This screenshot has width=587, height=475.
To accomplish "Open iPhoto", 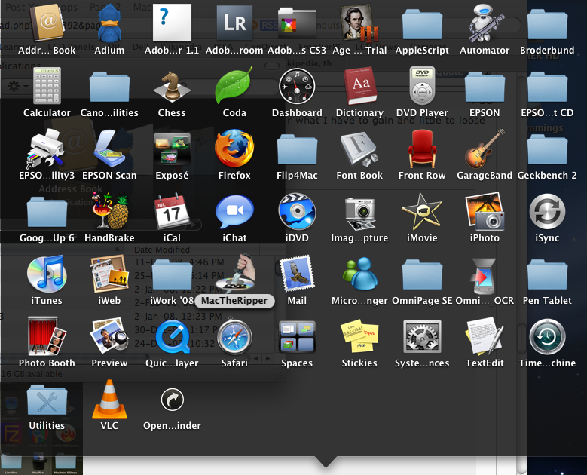I will [485, 211].
